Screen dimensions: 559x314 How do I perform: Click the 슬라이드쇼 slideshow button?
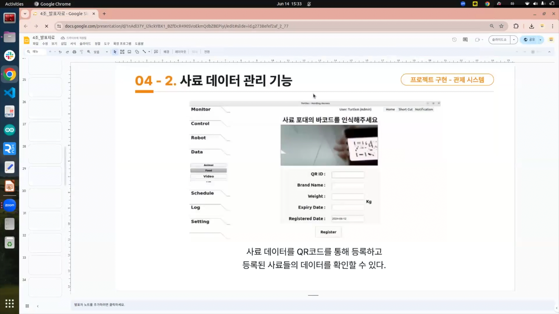499,40
